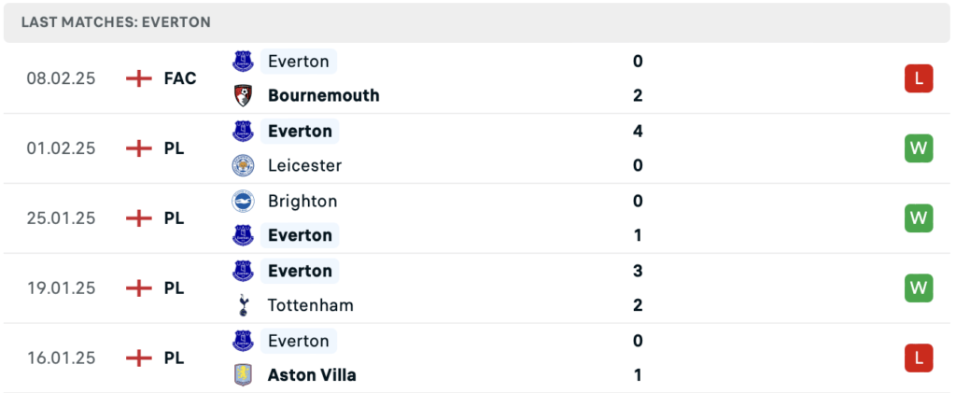Click red L badge for Aston Villa match
Viewport: 956px width, 393px height.
(919, 358)
